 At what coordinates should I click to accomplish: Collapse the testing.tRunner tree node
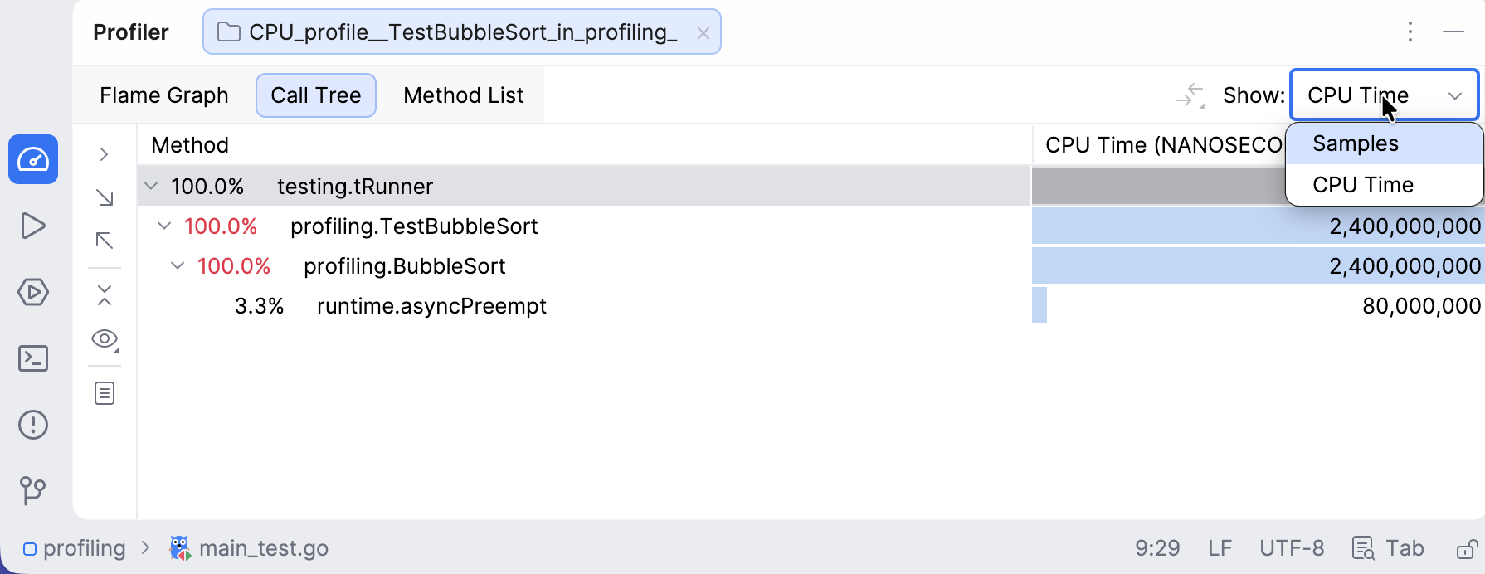(151, 187)
